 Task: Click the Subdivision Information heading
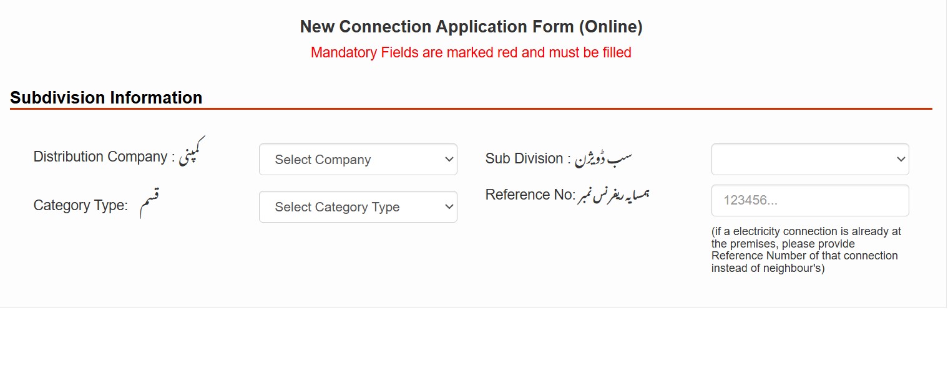[x=106, y=97]
